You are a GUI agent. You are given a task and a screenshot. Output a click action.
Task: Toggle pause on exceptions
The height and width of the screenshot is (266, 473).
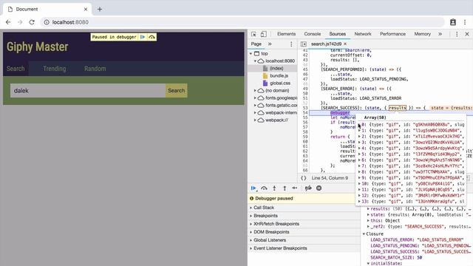pos(319,188)
